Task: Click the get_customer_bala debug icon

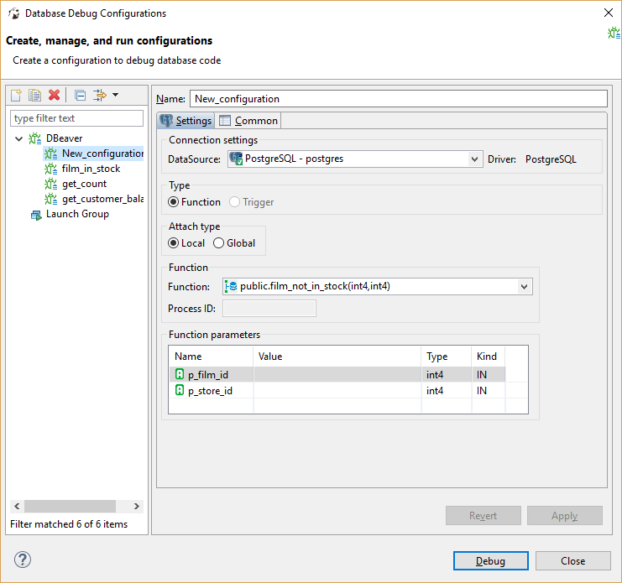Action: click(x=50, y=199)
